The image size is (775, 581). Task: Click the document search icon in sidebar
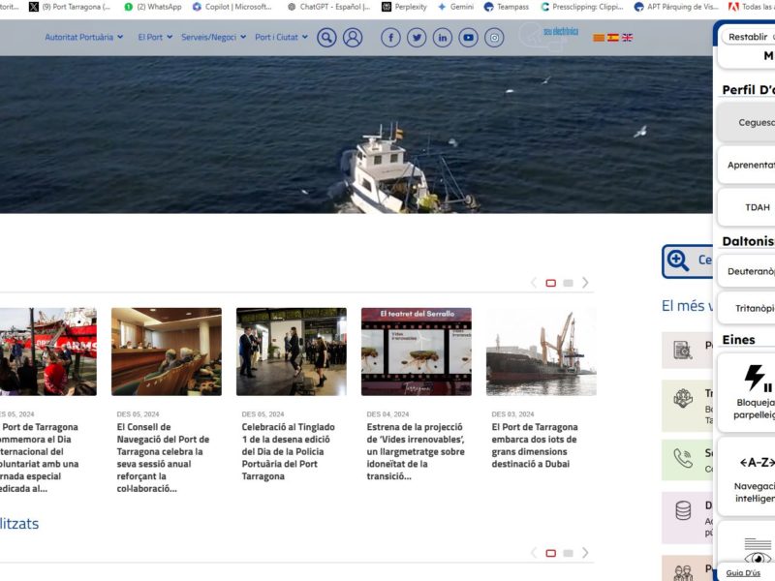683,350
